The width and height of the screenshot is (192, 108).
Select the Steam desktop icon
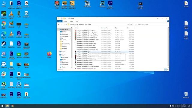click(x=4, y=45)
